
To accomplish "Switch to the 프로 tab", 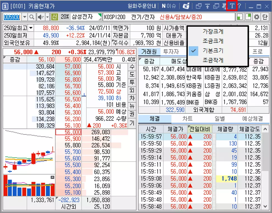I will tap(257, 52).
